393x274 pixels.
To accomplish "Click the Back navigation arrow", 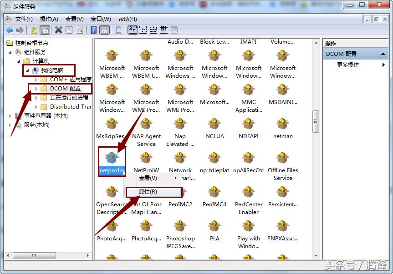I will coord(10,30).
